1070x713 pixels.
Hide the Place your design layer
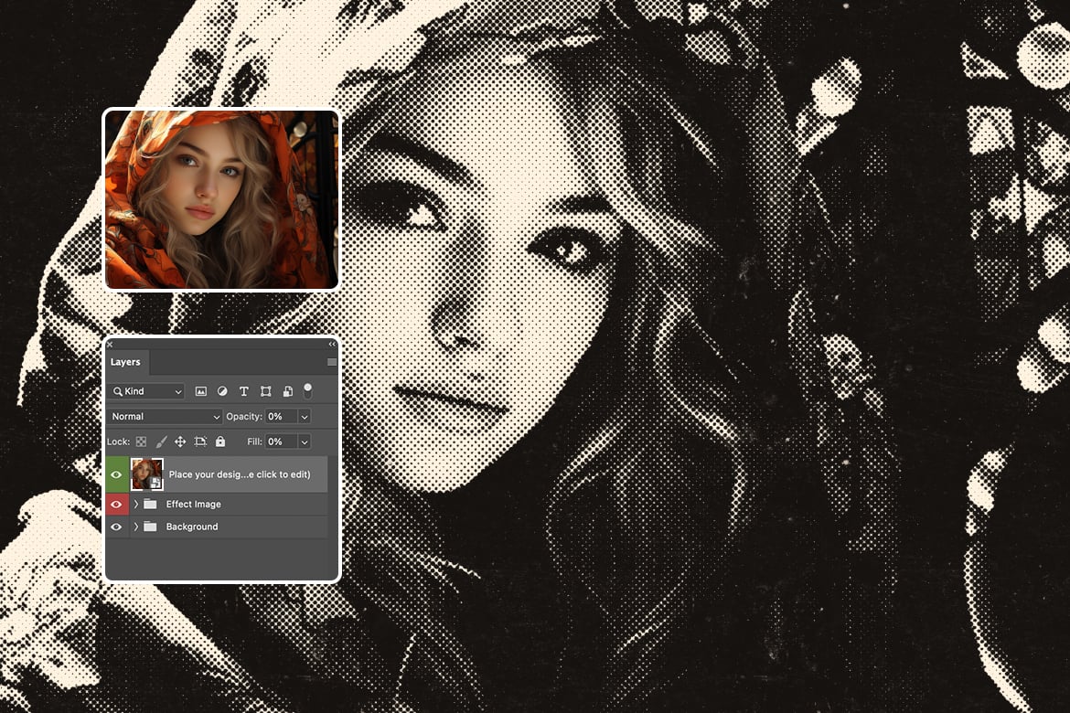pos(116,475)
